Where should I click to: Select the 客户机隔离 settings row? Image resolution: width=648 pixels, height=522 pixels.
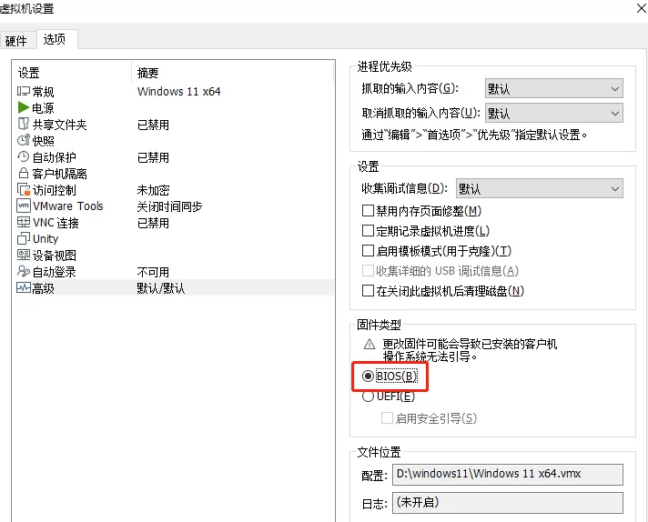(x=174, y=174)
